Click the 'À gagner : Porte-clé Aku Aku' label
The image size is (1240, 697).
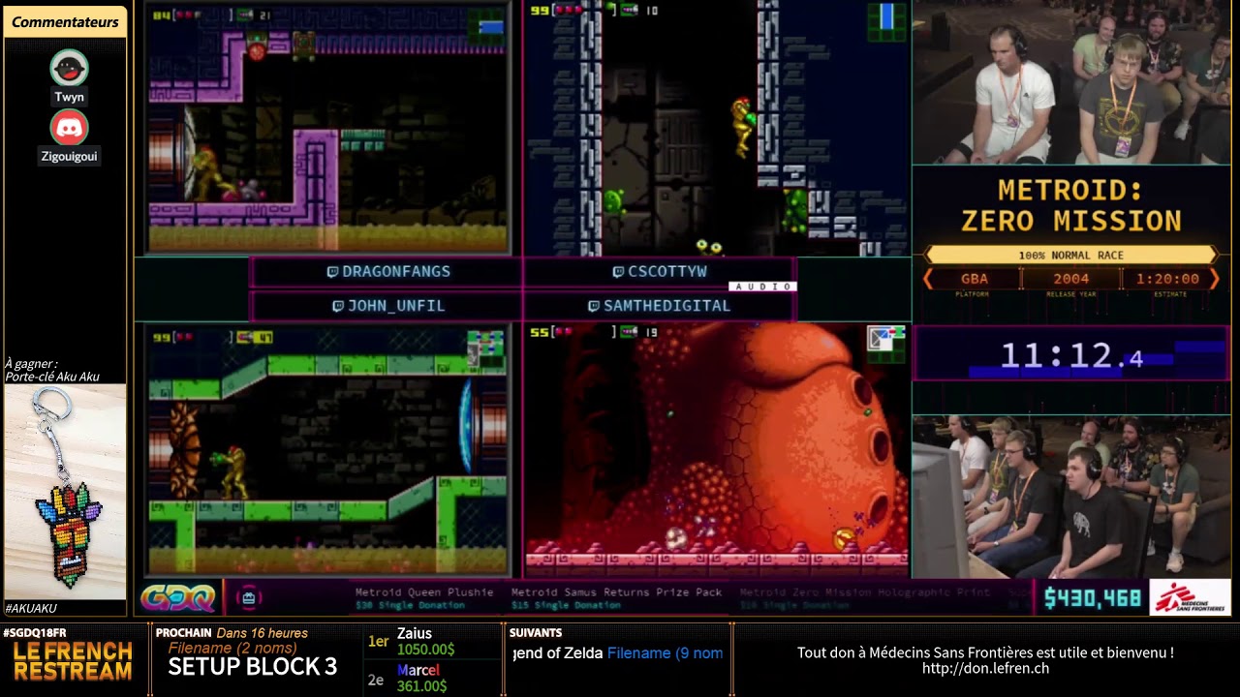(x=52, y=371)
